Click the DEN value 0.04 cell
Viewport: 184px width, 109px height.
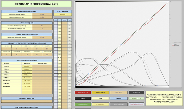tap(70, 23)
